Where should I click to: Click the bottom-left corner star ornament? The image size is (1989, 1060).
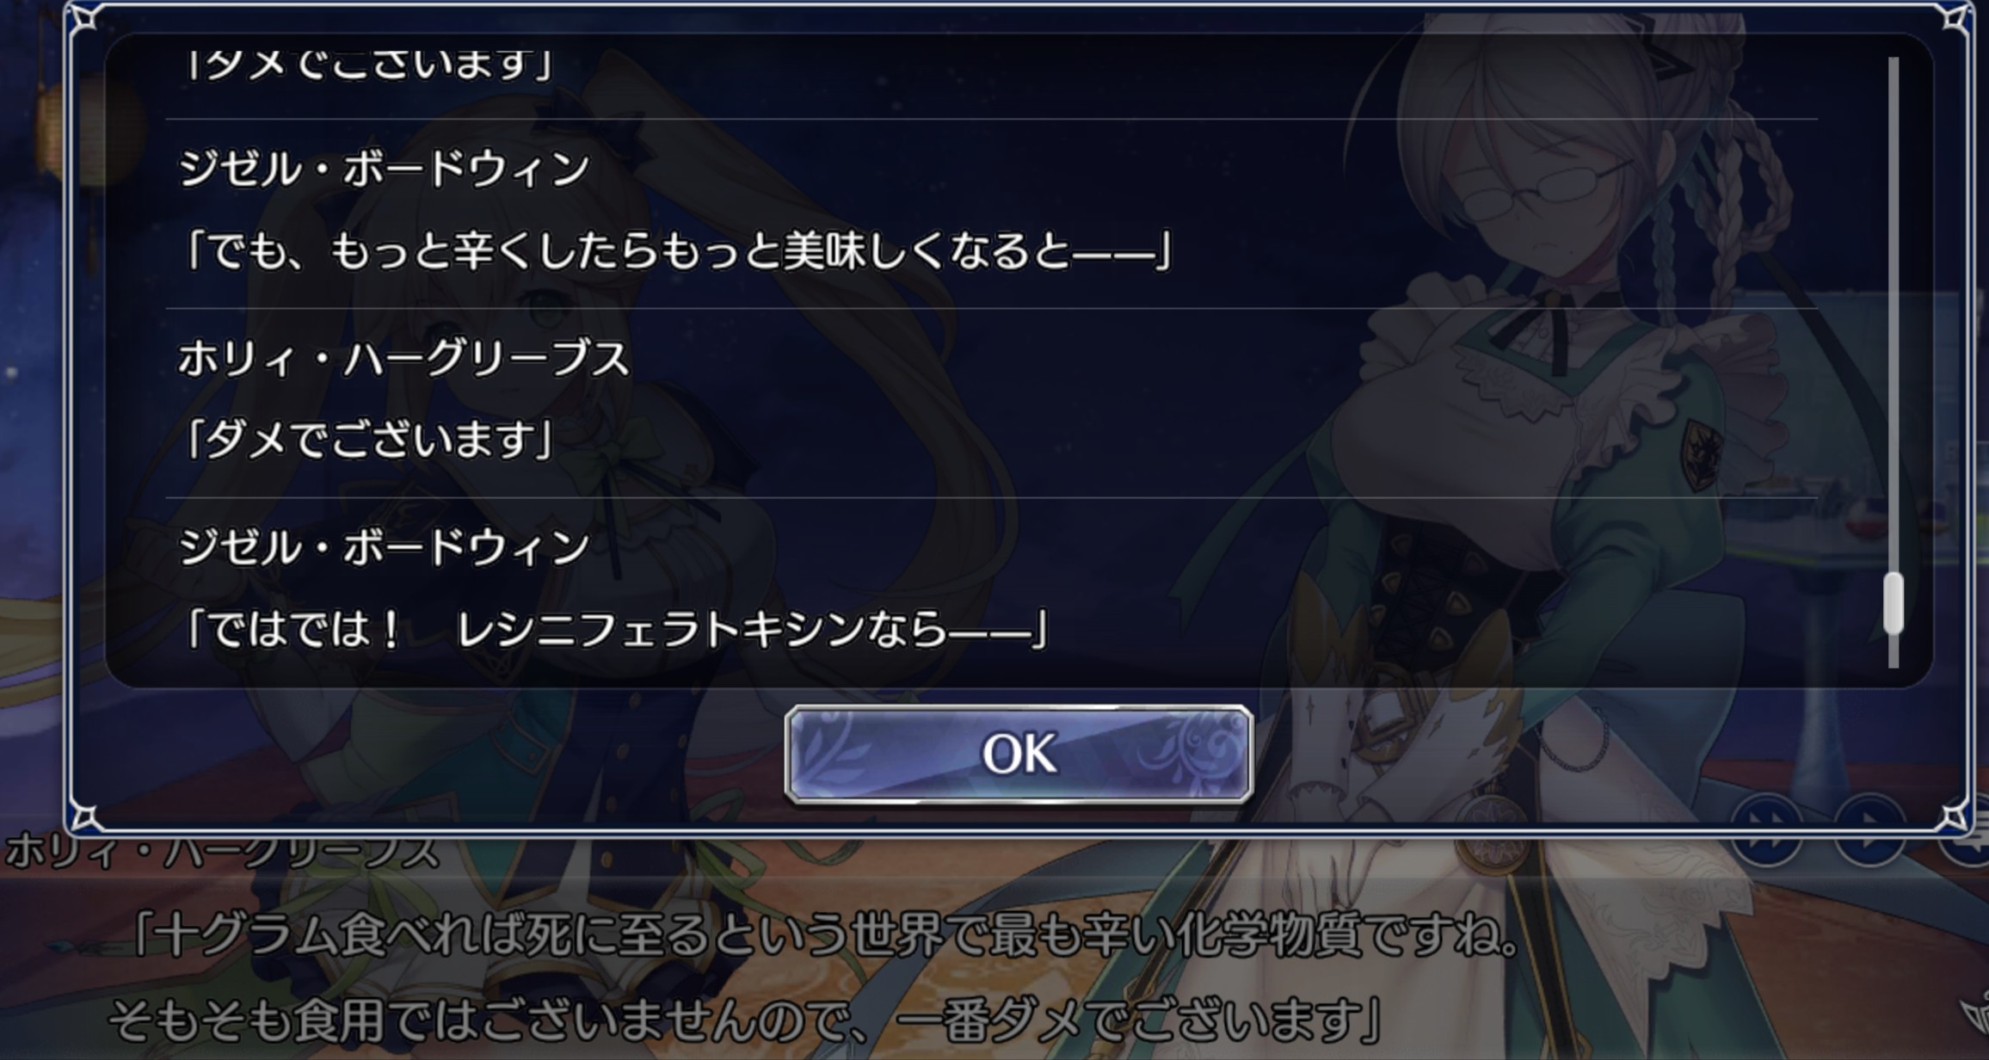tap(84, 817)
